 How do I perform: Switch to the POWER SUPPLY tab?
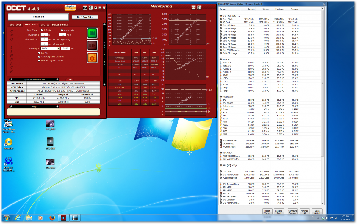pyautogui.click(x=60, y=25)
